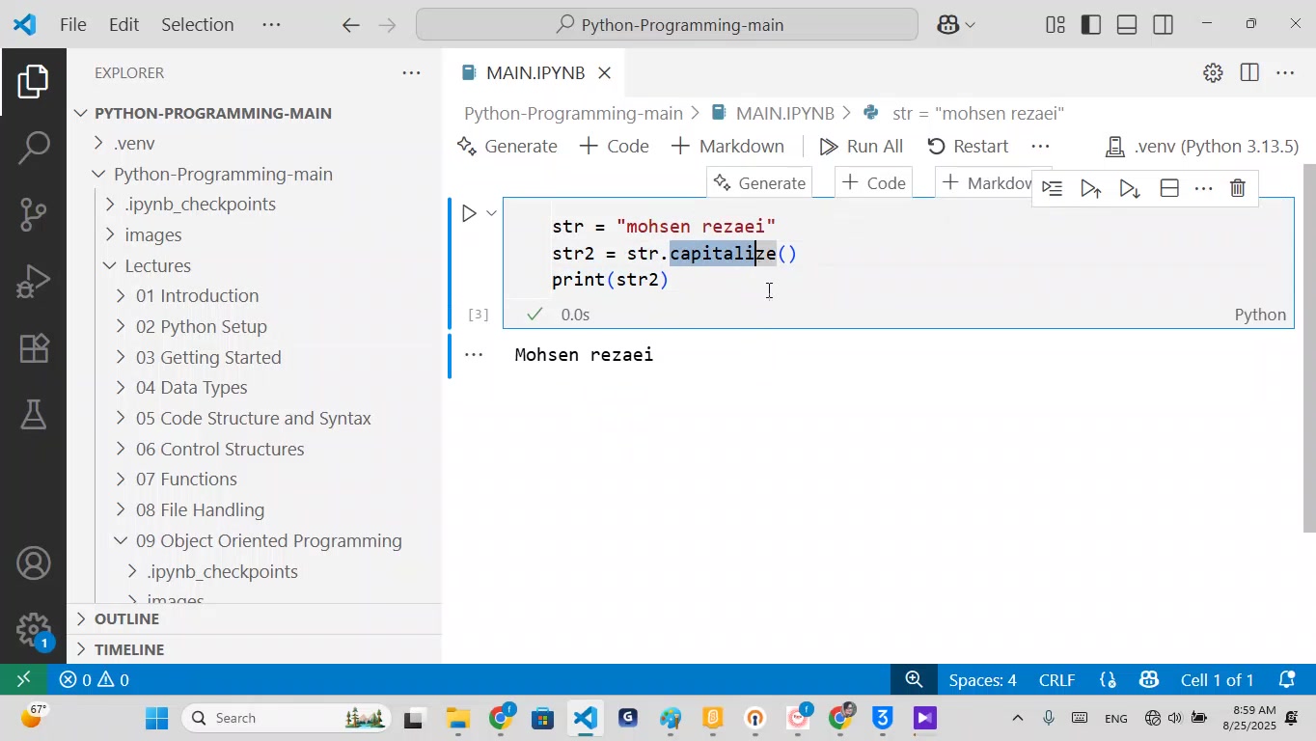Expand the .venv folder
The image size is (1316, 741).
(98, 143)
